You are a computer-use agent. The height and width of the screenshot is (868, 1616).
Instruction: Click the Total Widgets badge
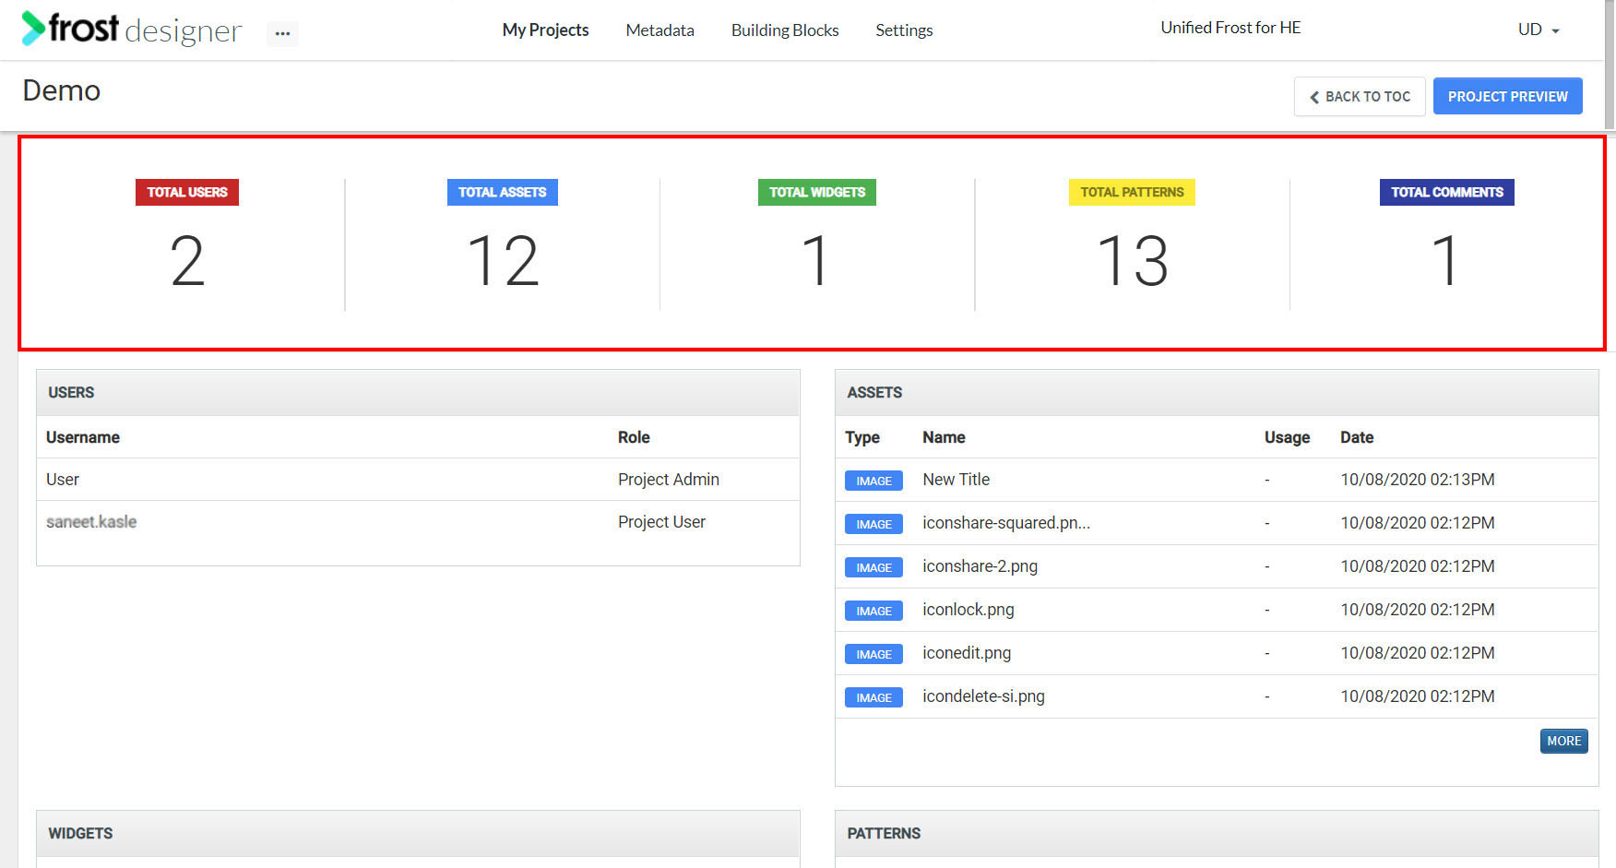817,192
